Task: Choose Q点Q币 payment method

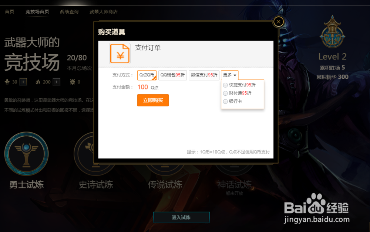Action: click(147, 75)
